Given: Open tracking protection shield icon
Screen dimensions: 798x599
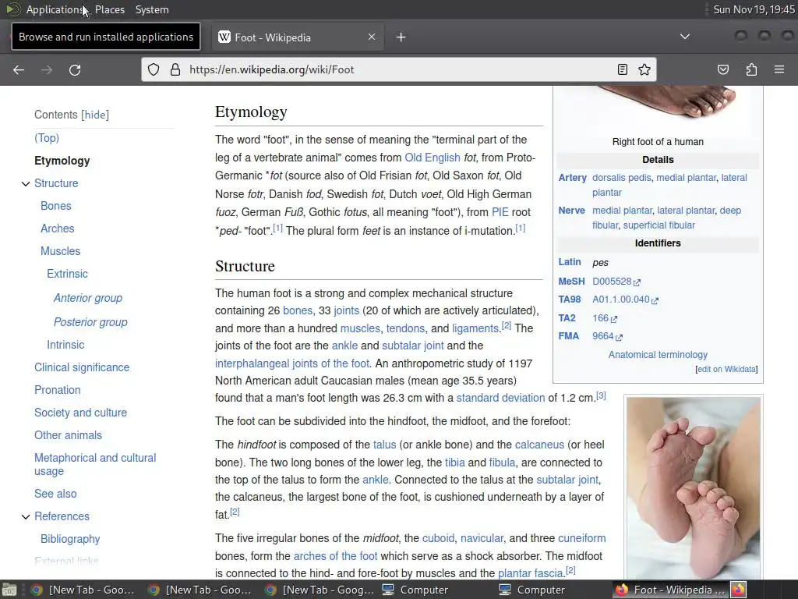Looking at the screenshot, I should 154,69.
